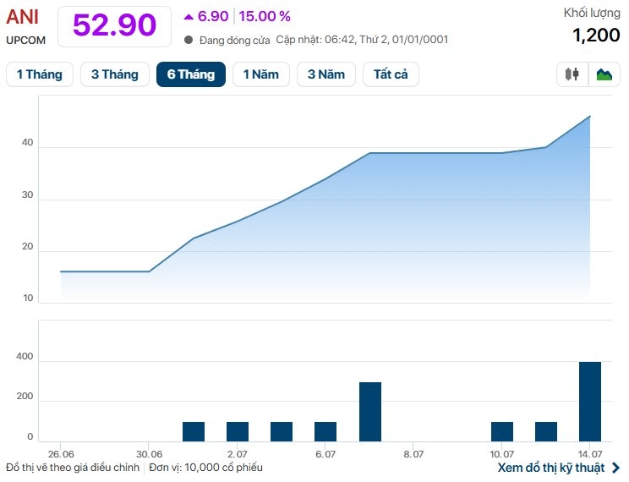Click the Khối lượng volume value 1,200
This screenshot has width=629, height=482.
click(596, 36)
